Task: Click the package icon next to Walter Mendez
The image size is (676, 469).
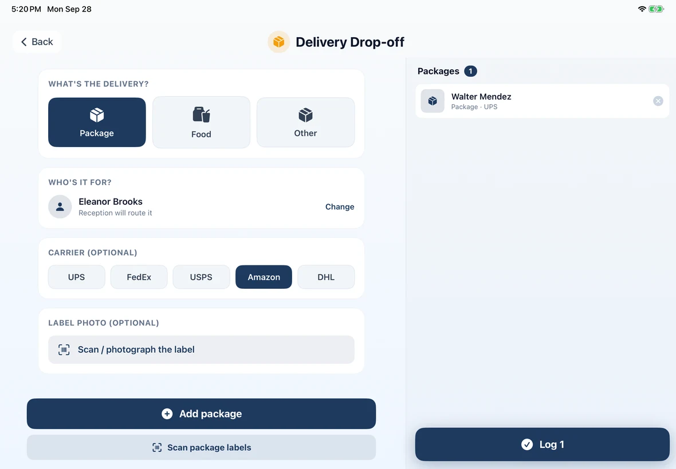Action: click(x=433, y=101)
